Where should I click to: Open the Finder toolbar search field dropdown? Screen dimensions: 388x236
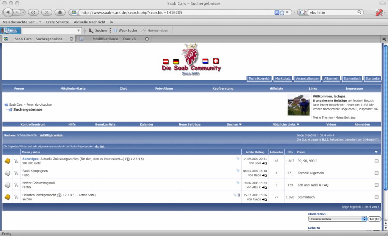pyautogui.click(x=78, y=31)
